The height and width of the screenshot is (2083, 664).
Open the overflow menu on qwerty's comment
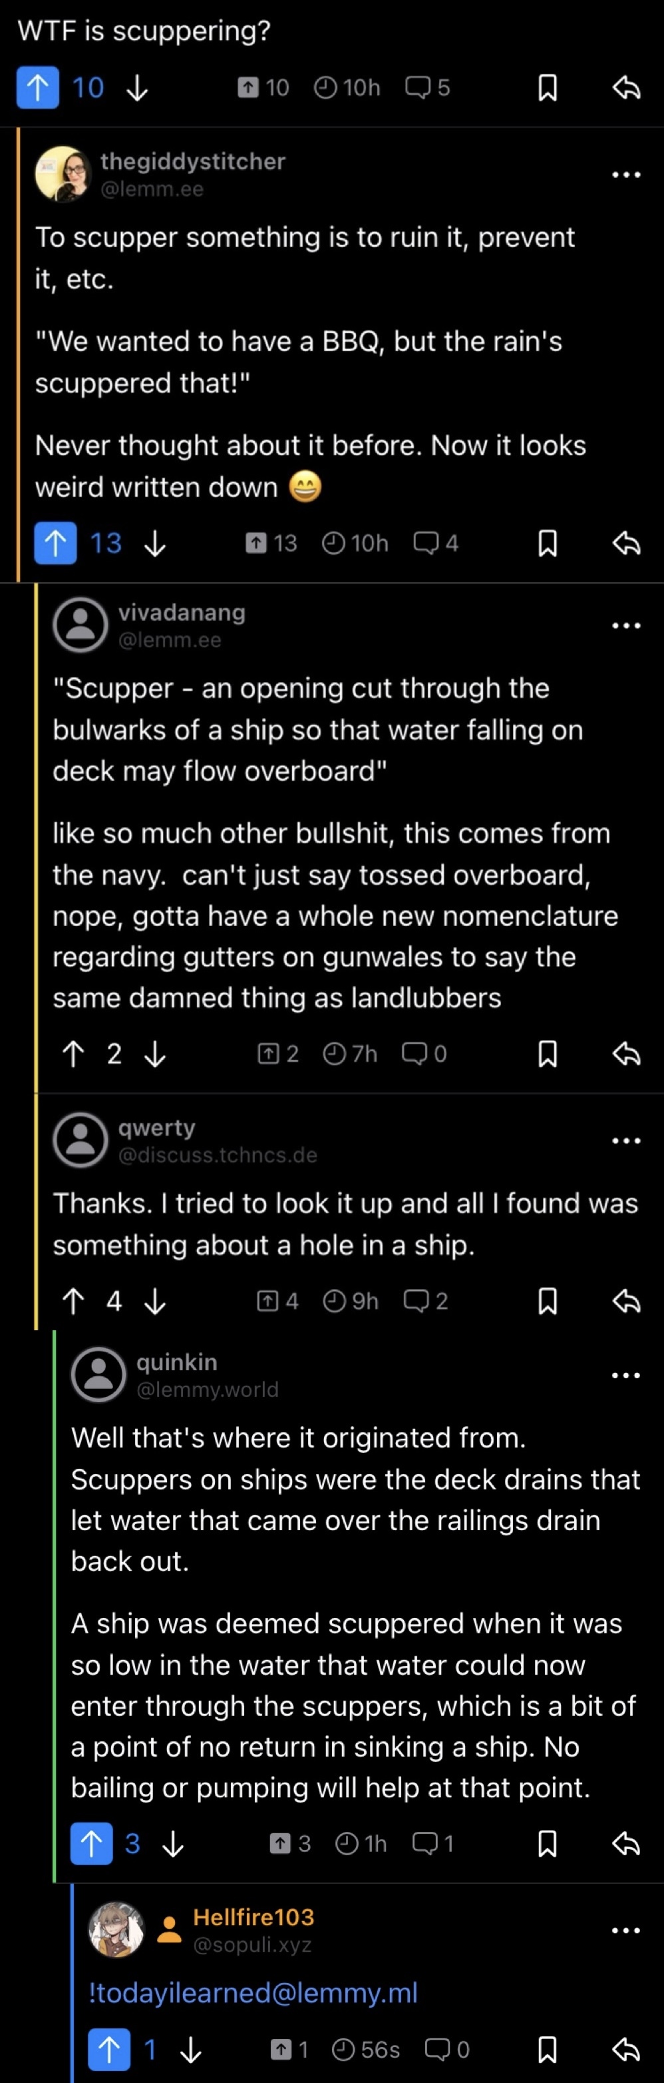(626, 1141)
